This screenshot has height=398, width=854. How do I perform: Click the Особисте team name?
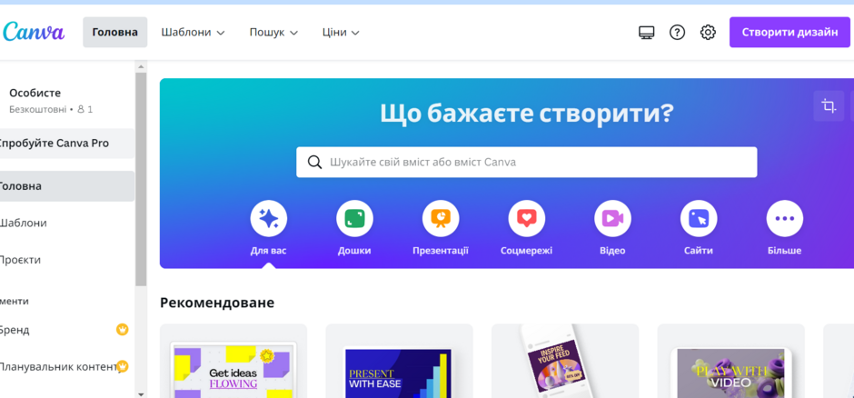[x=35, y=93]
